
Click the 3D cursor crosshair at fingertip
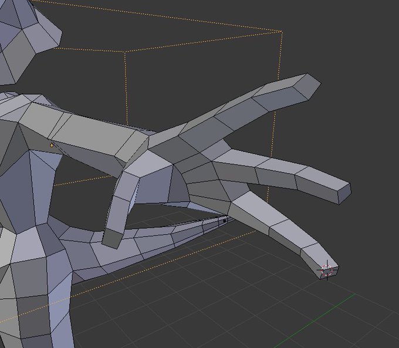pyautogui.click(x=327, y=270)
